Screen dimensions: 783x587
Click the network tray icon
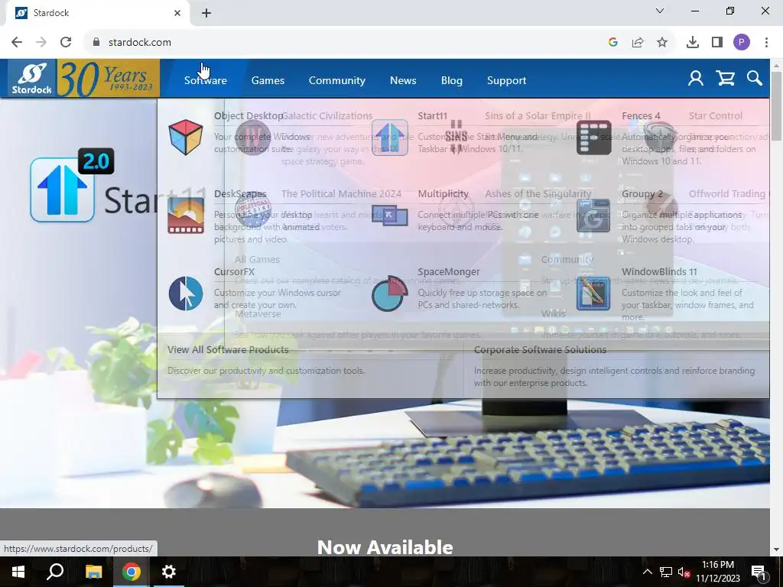click(666, 572)
